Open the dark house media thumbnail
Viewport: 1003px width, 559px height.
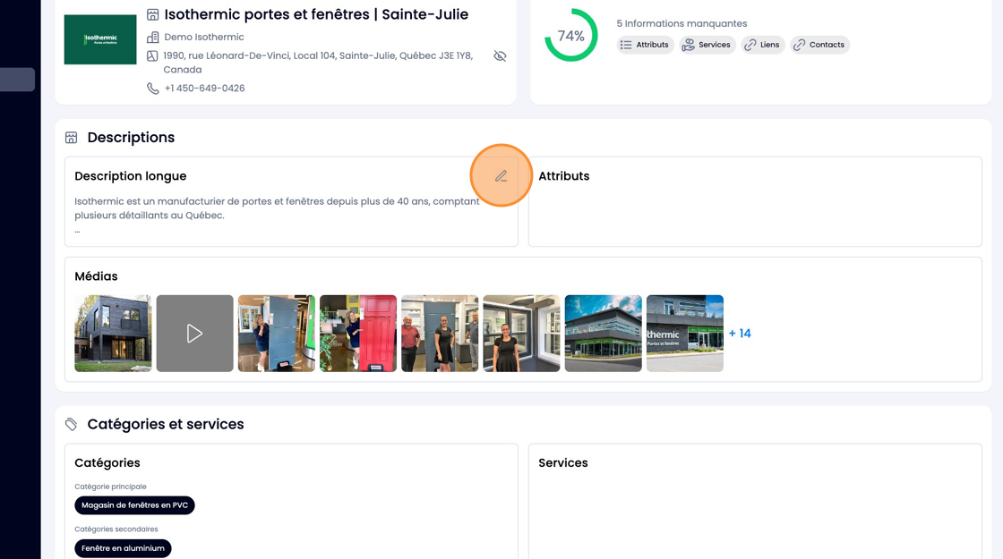[113, 334]
